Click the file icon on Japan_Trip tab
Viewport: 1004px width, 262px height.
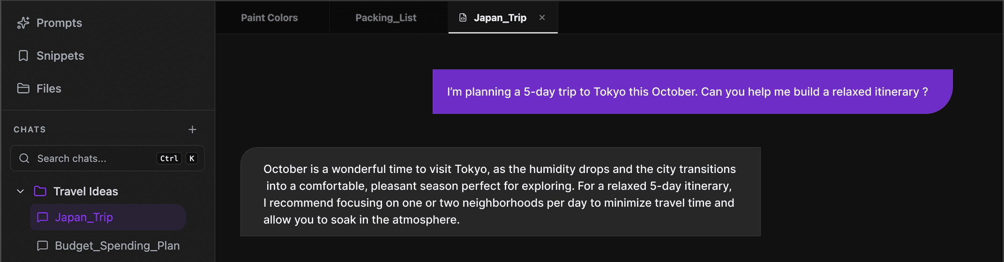point(463,18)
